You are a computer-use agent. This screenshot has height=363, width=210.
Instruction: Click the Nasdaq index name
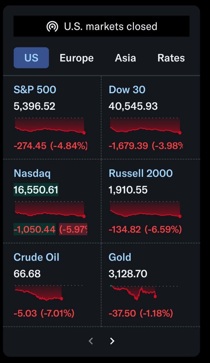point(32,173)
